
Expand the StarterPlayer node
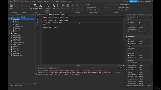9,50
